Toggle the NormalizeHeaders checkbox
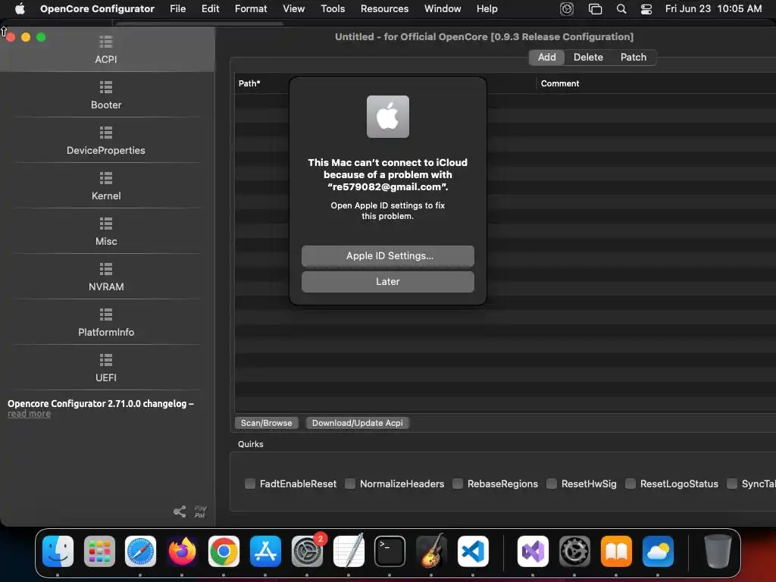 point(350,483)
